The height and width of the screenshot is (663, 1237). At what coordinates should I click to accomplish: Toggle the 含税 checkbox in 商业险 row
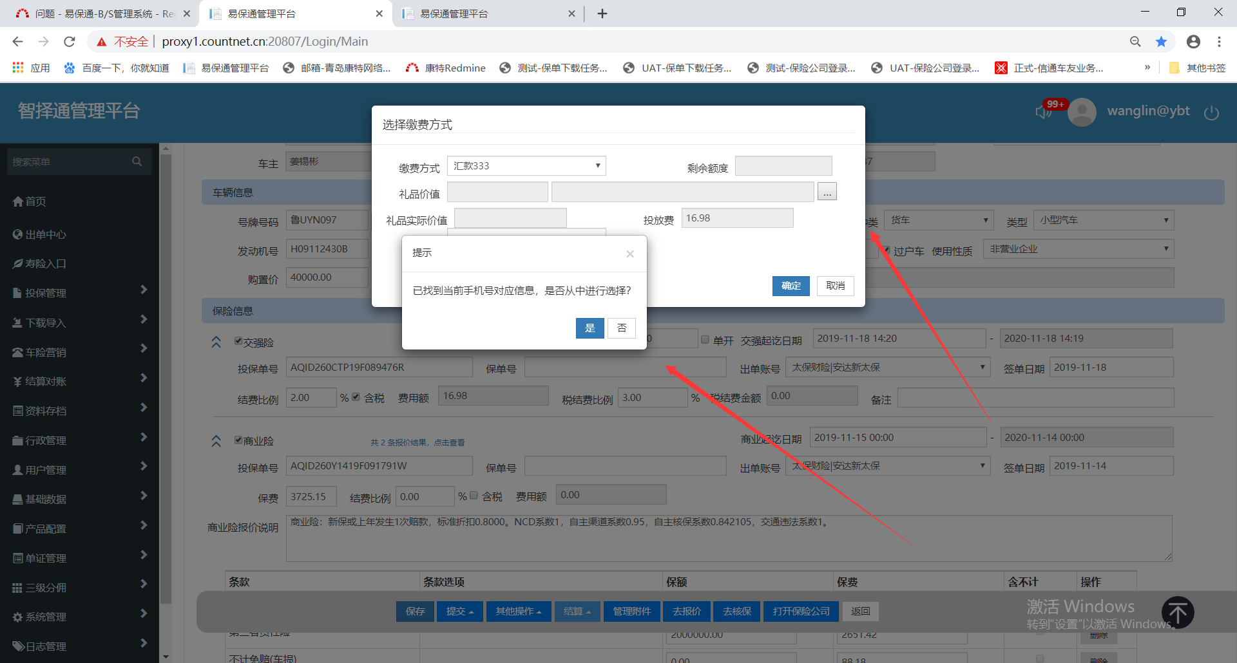[x=474, y=496]
